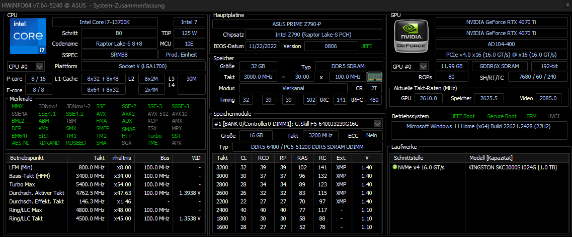Click the 192-bit bus width field
The image size is (572, 237).
pyautogui.click(x=549, y=67)
